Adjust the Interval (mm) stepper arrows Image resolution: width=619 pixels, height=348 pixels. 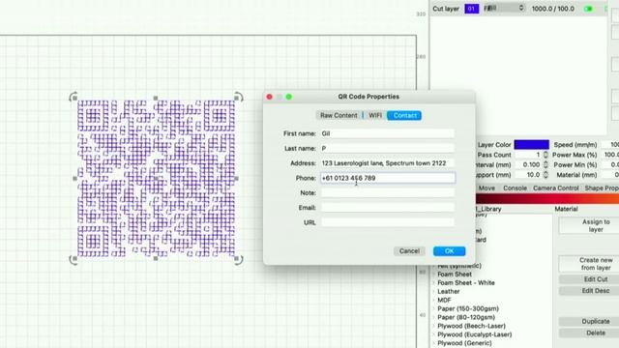click(x=545, y=165)
